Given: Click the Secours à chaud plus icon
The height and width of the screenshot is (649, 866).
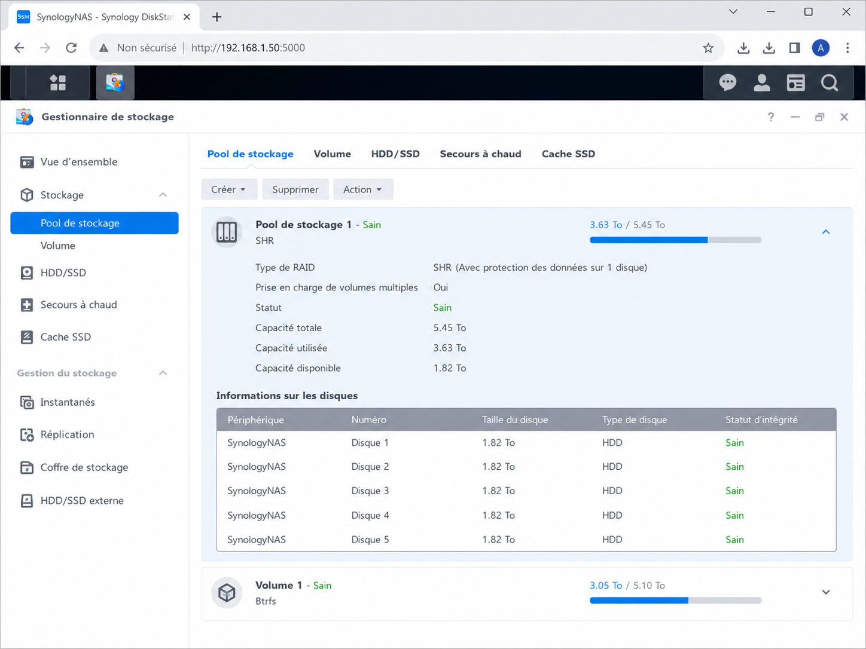Looking at the screenshot, I should click(27, 305).
